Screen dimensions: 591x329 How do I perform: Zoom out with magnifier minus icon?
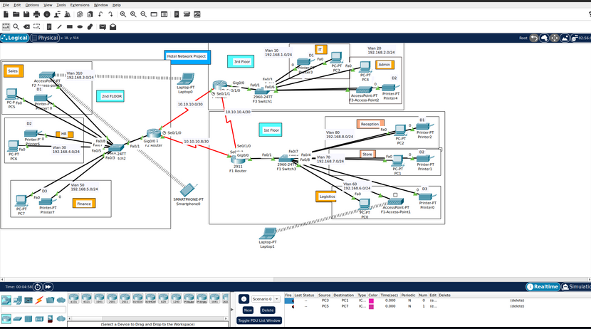tap(144, 14)
